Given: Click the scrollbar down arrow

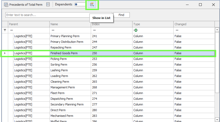Looking at the screenshot, I should point(217,119).
